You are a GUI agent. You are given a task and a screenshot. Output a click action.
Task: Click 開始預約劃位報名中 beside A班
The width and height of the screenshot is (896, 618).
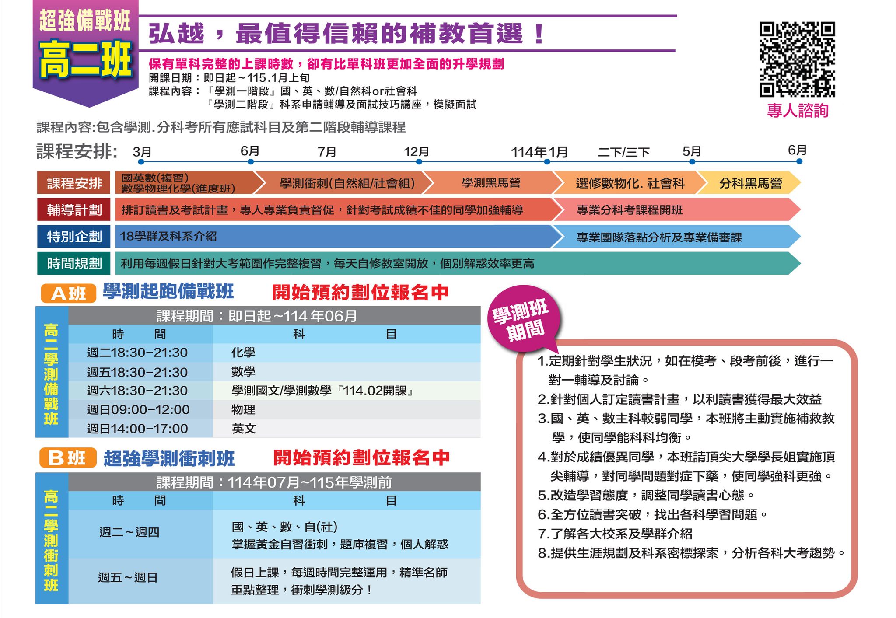tap(360, 293)
